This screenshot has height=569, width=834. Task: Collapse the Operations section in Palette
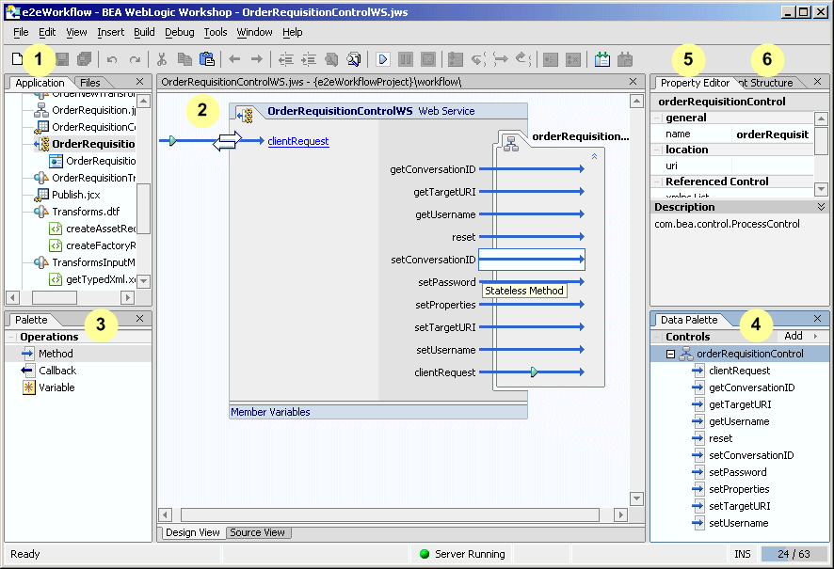click(11, 337)
